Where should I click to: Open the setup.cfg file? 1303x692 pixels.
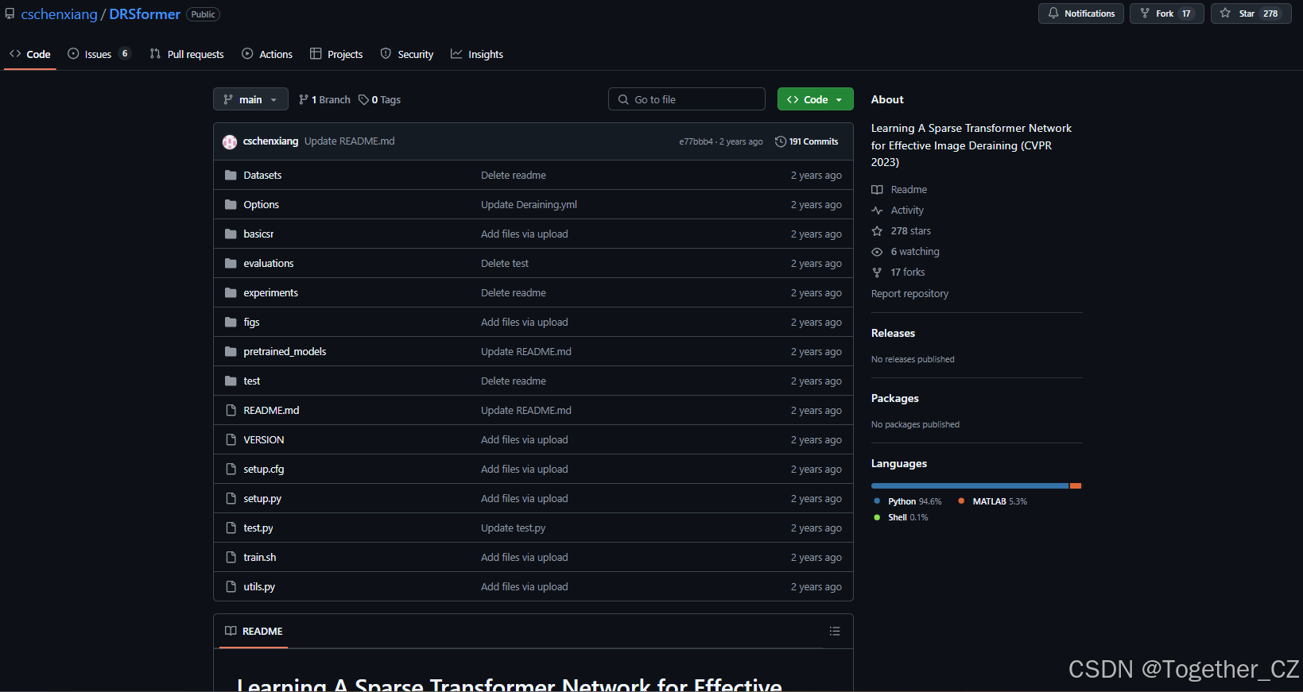[264, 469]
